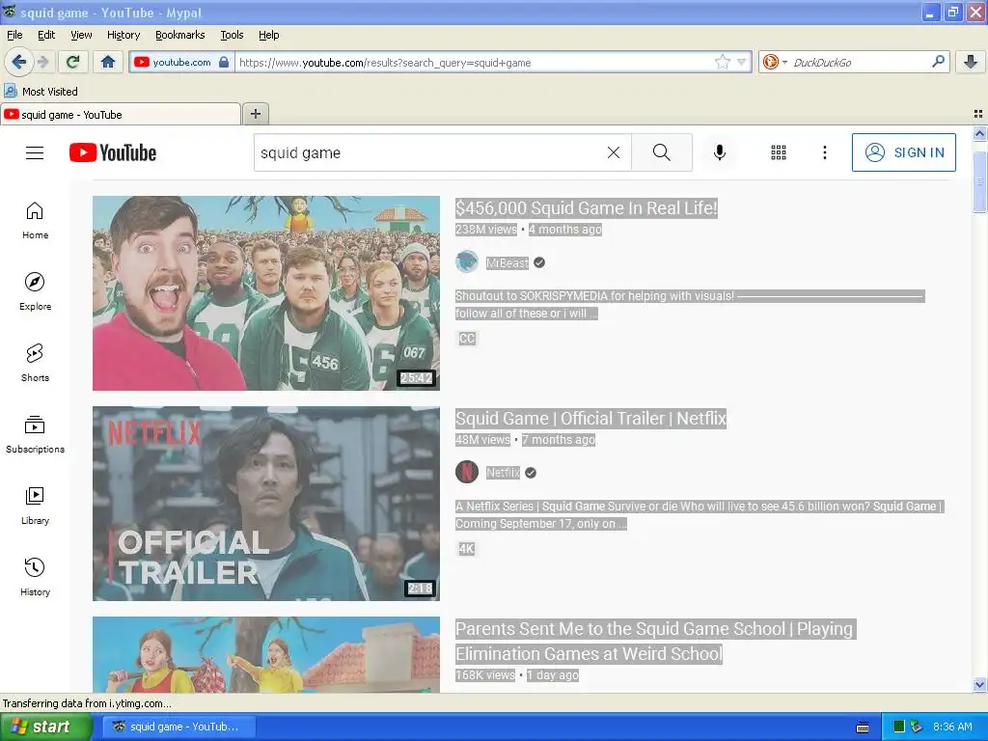Screen dimensions: 988x741
Task: Go forward with browser forward arrow
Action: [42, 62]
